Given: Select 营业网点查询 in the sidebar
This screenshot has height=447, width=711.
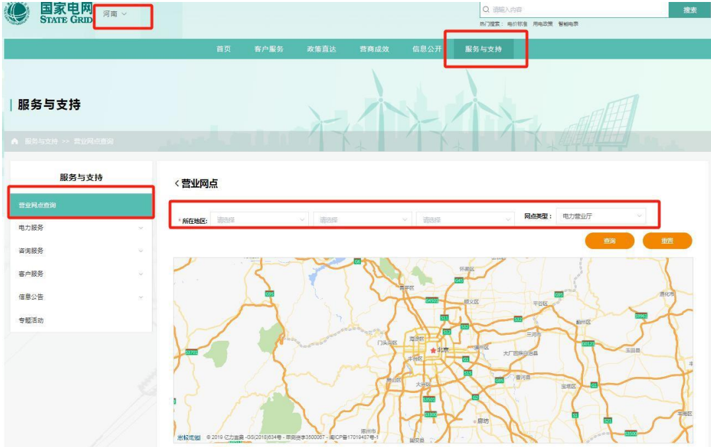Looking at the screenshot, I should coord(81,205).
